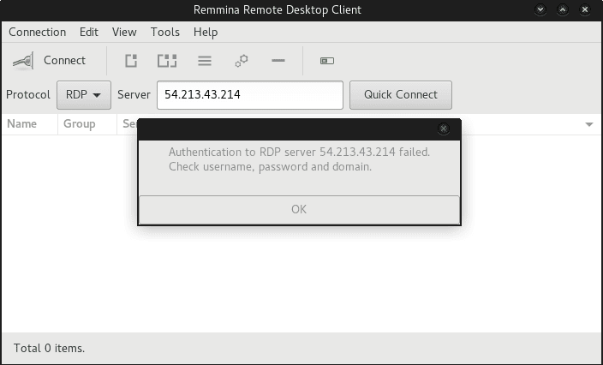
Task: Open preferences via the gears icon
Action: point(242,61)
